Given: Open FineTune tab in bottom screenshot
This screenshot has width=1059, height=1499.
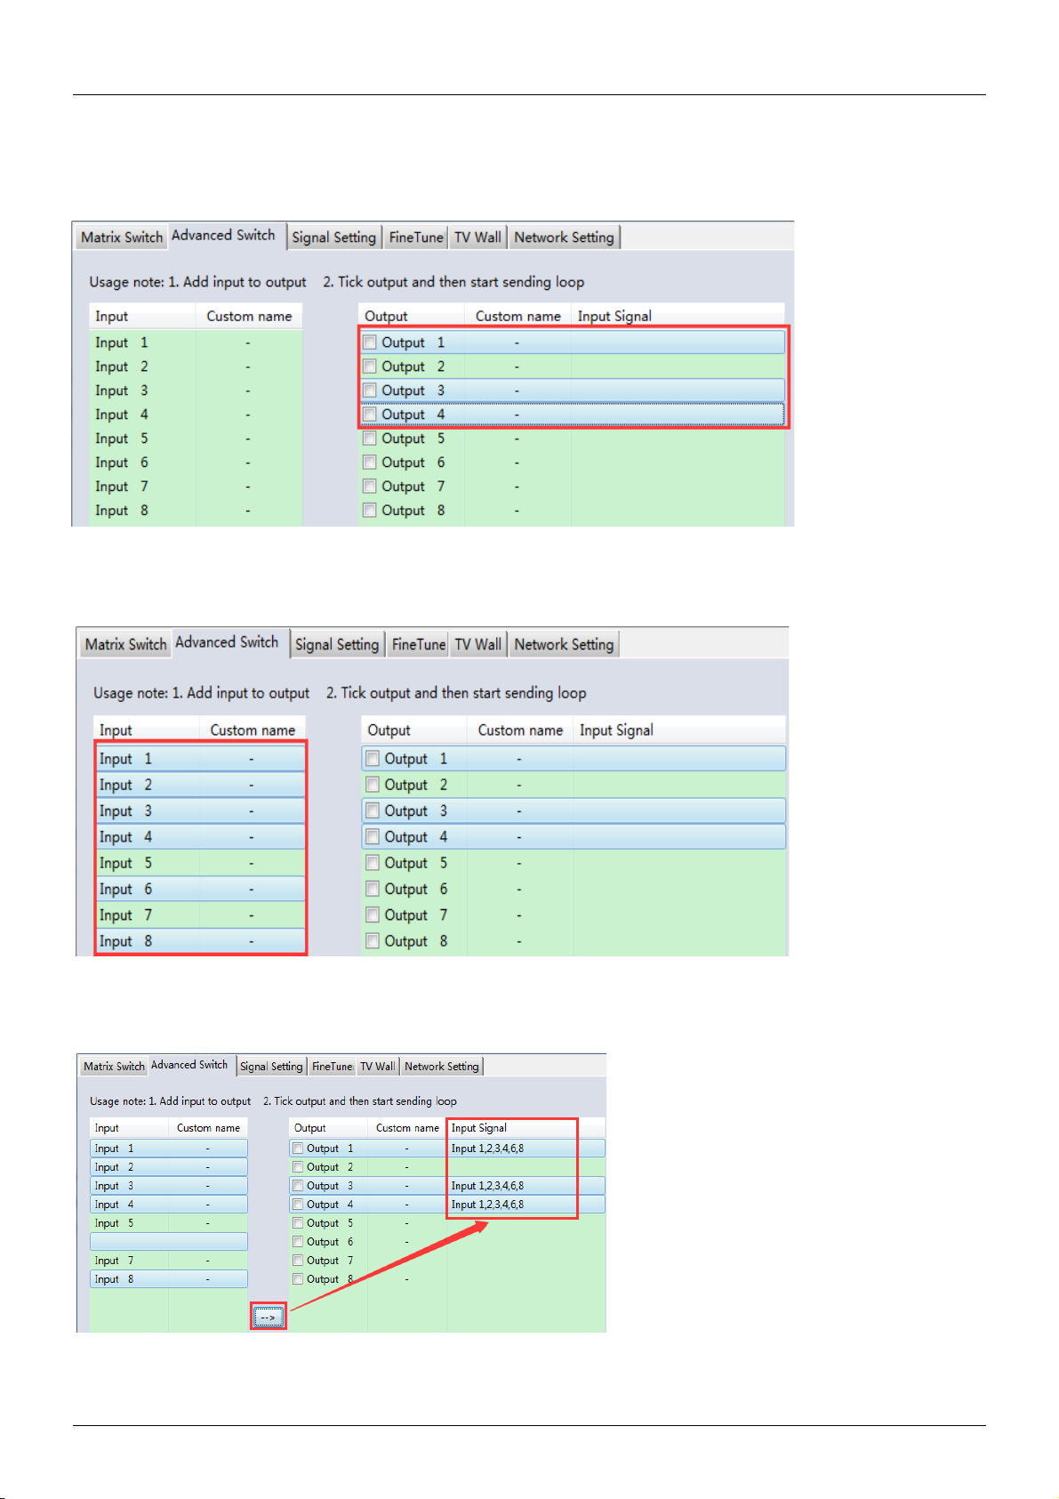Looking at the screenshot, I should 332,1067.
